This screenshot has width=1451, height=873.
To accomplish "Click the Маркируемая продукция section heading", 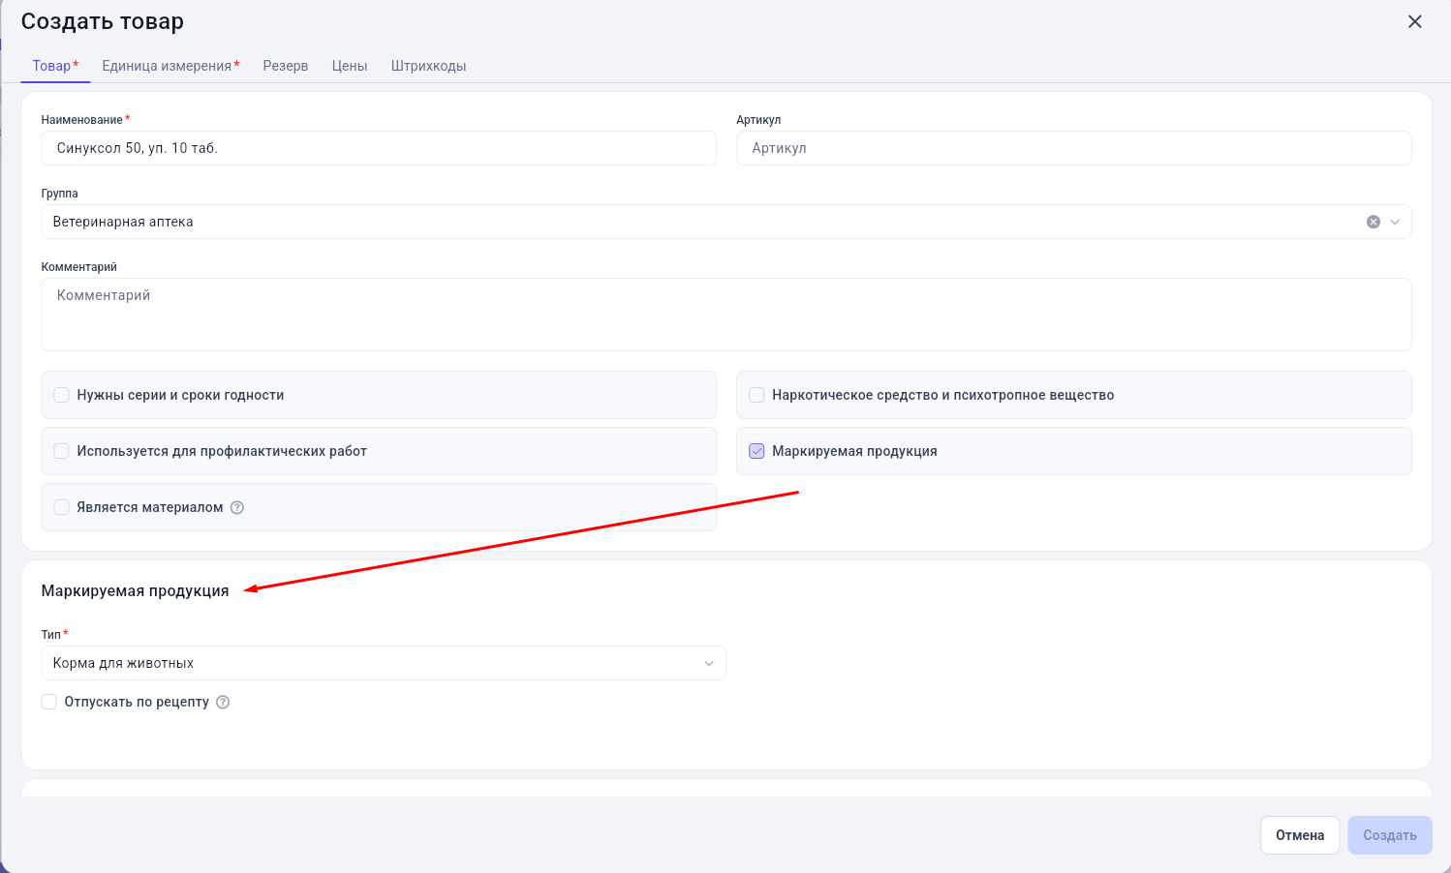I will point(135,590).
